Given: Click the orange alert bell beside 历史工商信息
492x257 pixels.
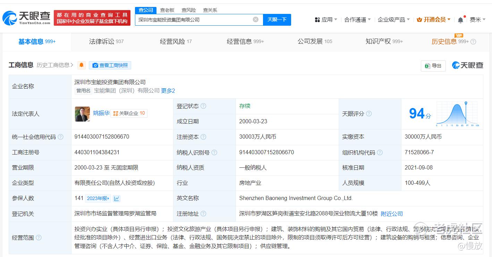Looking at the screenshot, I should pos(82,65).
